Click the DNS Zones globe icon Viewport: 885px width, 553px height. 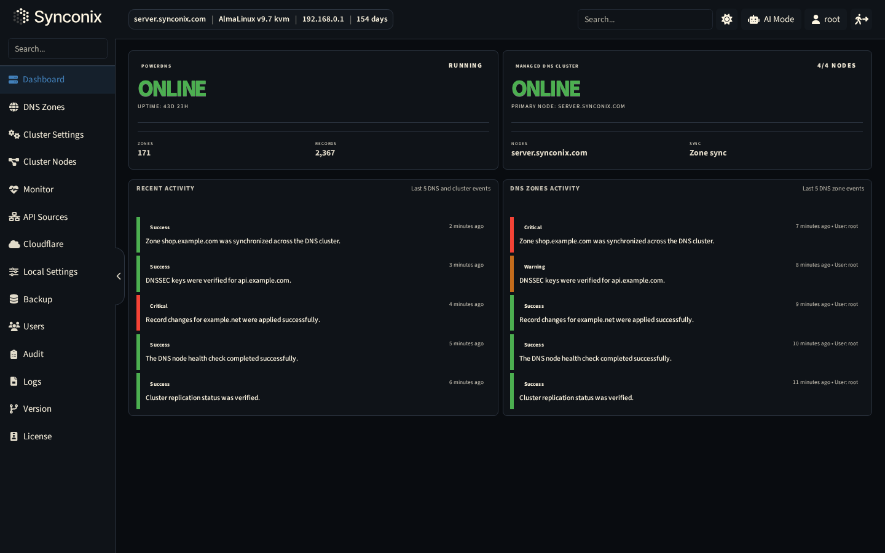point(14,107)
